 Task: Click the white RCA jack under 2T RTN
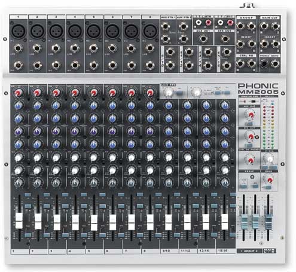point(199,22)
